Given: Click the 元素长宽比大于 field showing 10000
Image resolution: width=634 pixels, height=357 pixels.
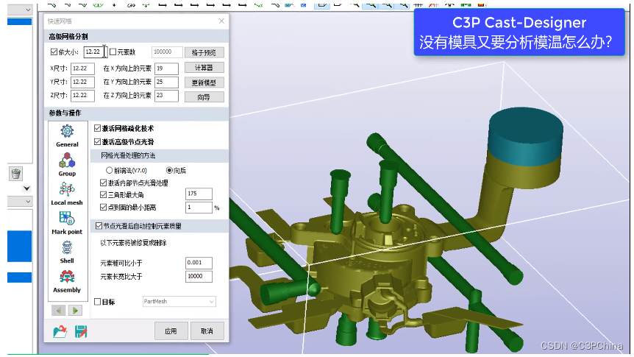Looking at the screenshot, I should 199,277.
